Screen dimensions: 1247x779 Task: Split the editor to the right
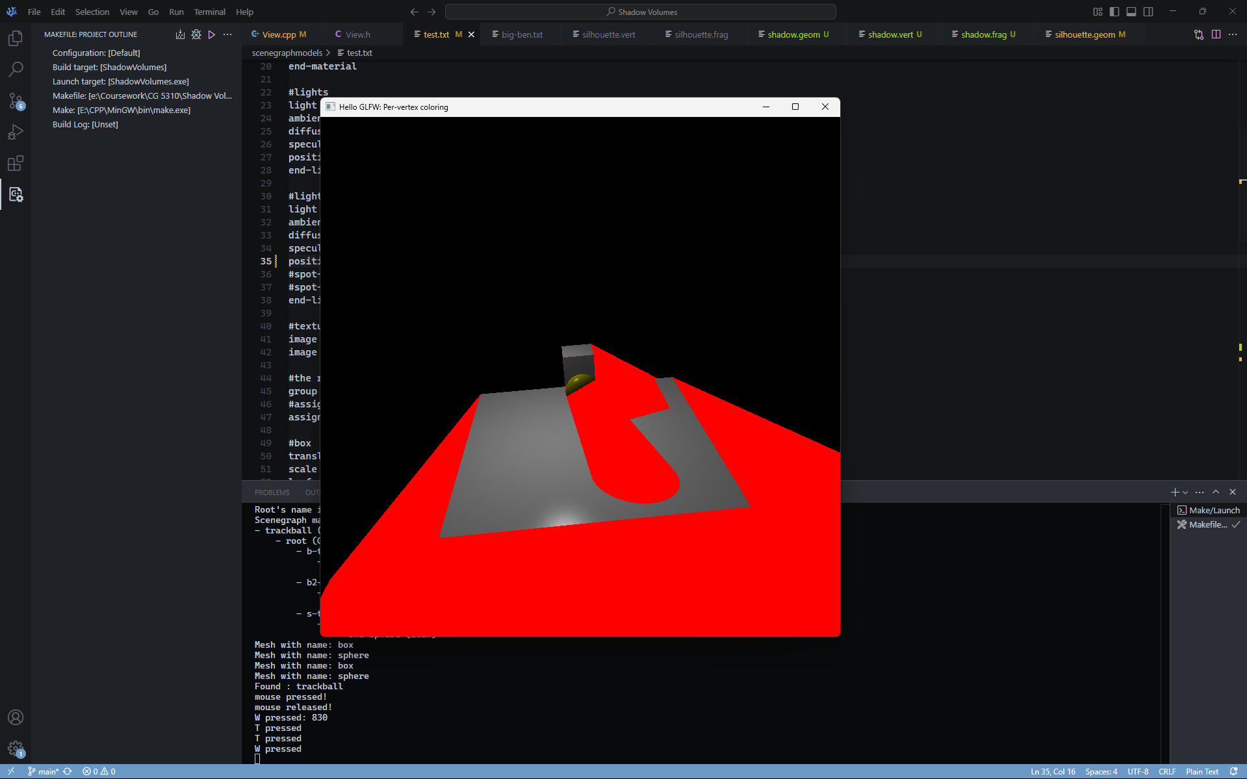[1216, 34]
